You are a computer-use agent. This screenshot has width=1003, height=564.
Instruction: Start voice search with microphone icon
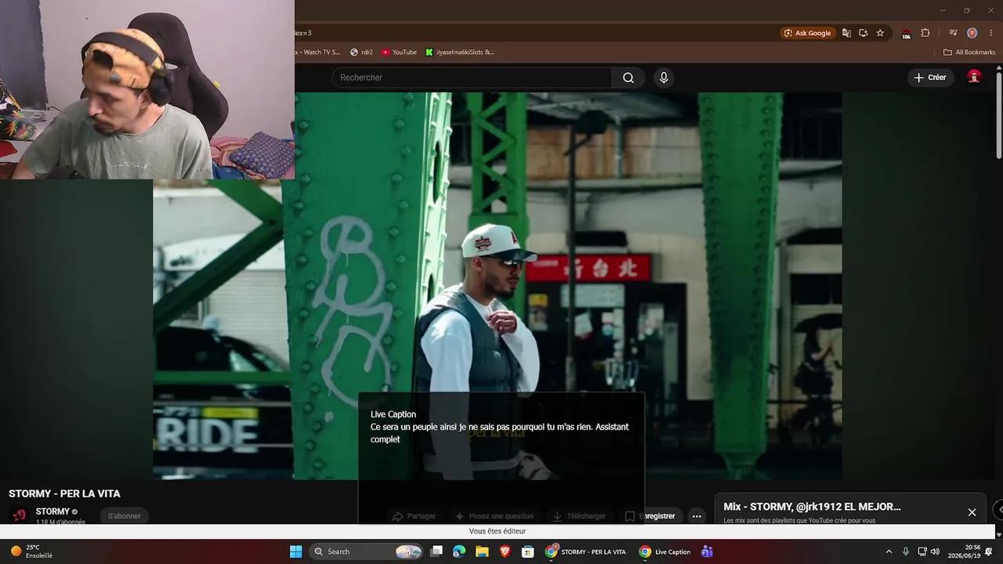click(x=664, y=78)
